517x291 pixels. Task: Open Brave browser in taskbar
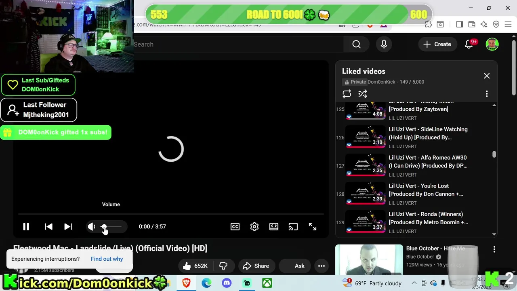[x=186, y=283]
